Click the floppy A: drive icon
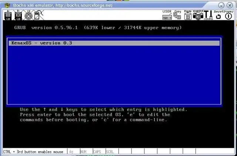The height and width of the screenshot is (156, 237). [8, 15]
